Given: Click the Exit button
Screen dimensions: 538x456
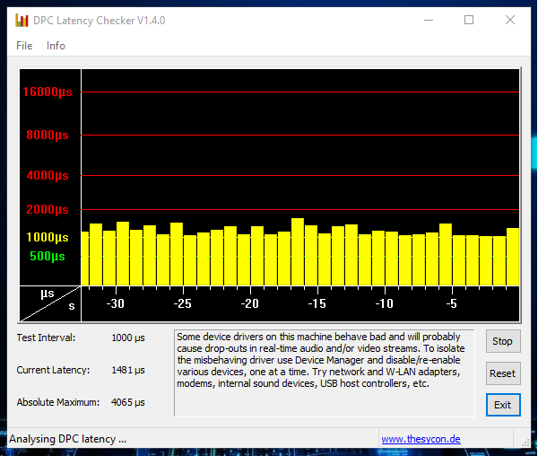Looking at the screenshot, I should tap(502, 405).
